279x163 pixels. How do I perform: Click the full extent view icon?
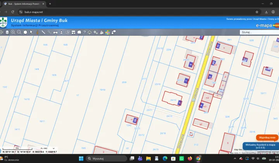tap(25, 32)
